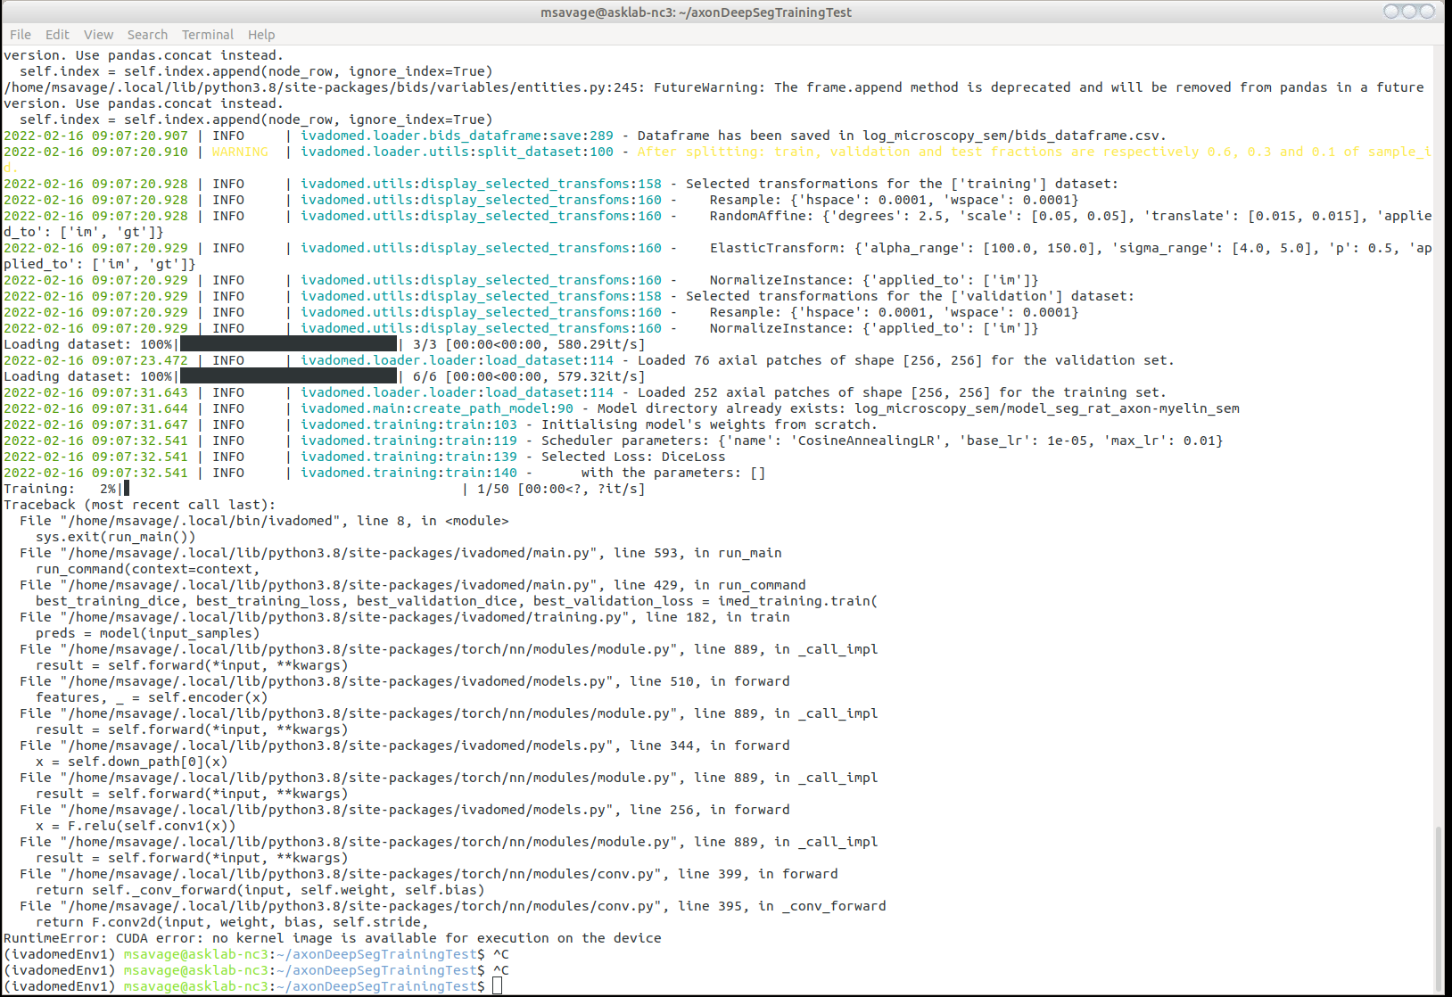Open the View menu
The height and width of the screenshot is (997, 1452).
click(x=98, y=34)
